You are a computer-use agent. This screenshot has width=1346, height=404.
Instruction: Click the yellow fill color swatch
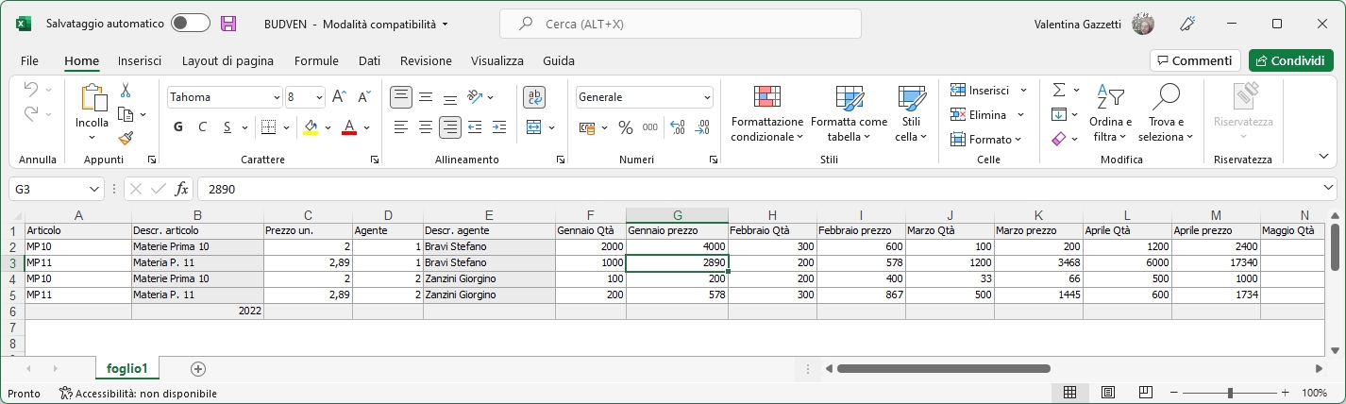[x=311, y=126]
